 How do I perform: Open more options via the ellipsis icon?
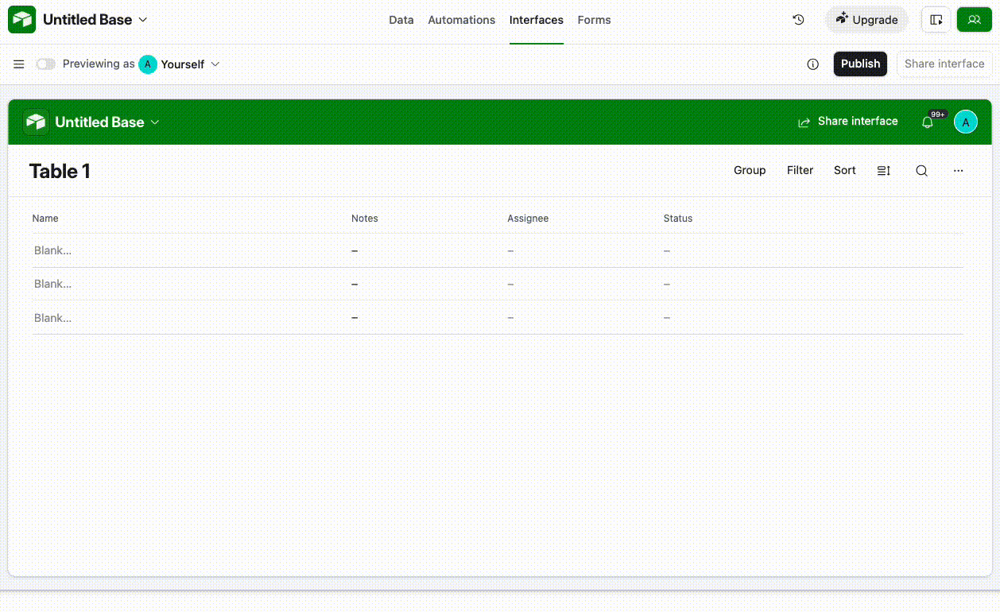click(958, 170)
